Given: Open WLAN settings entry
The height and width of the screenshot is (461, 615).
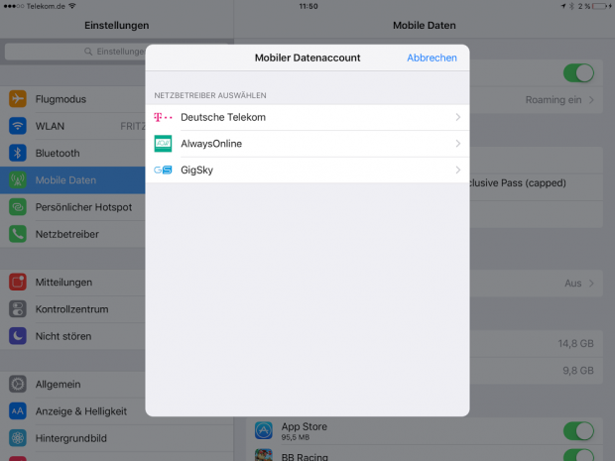Looking at the screenshot, I should point(72,126).
